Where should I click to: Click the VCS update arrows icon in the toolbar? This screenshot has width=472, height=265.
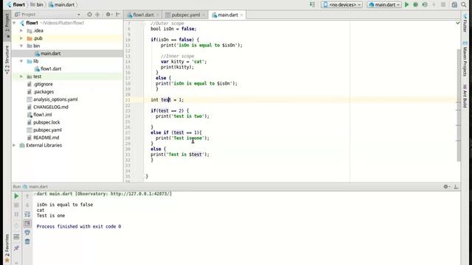[312, 4]
